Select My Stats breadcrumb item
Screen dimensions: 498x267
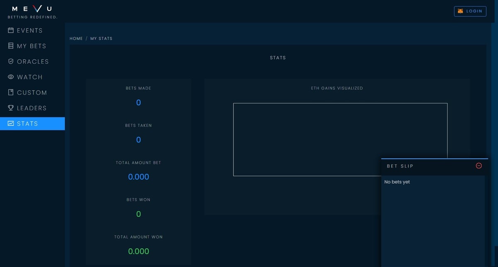click(x=101, y=38)
